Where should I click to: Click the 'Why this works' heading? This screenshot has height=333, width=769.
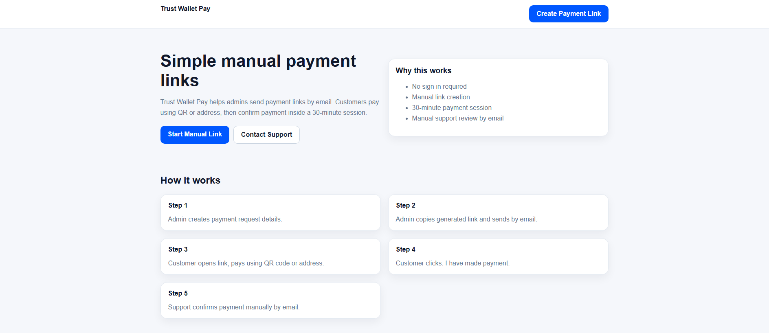click(424, 71)
